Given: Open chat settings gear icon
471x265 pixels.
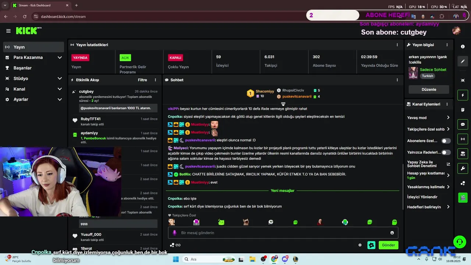Looking at the screenshot, I should [360, 245].
